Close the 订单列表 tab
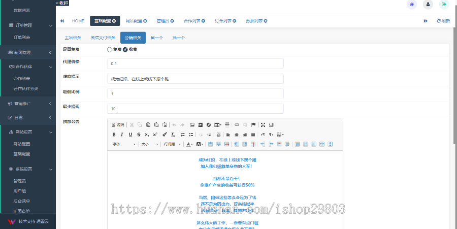Viewport: 457px width, 229px height. pos(234,21)
